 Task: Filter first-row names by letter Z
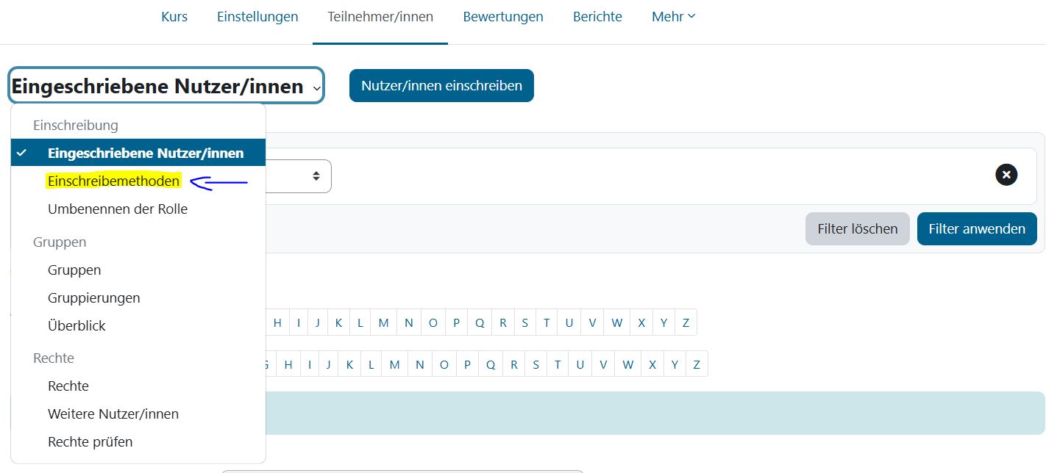pyautogui.click(x=686, y=322)
